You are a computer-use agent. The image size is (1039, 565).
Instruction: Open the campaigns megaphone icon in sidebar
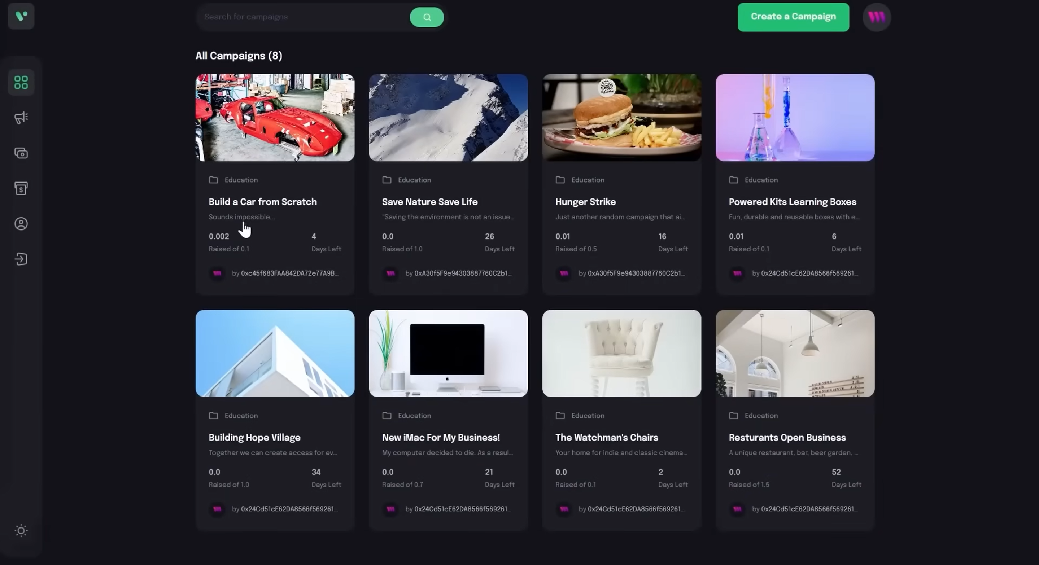click(x=21, y=118)
